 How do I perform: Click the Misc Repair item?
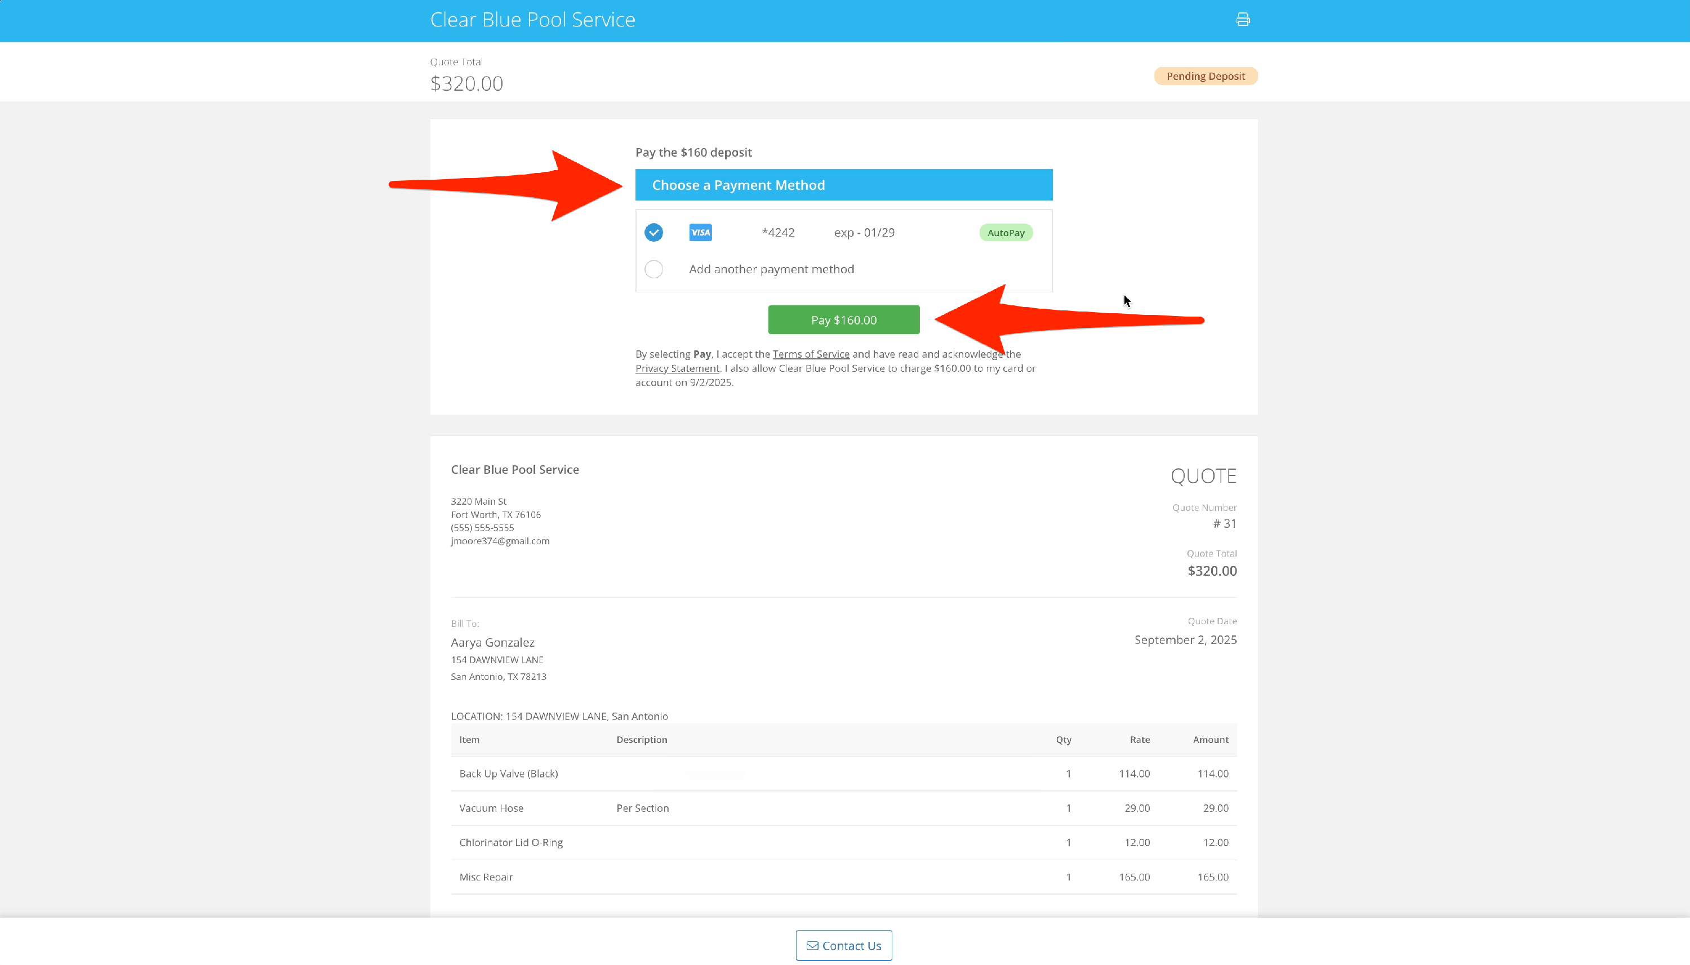tap(486, 877)
